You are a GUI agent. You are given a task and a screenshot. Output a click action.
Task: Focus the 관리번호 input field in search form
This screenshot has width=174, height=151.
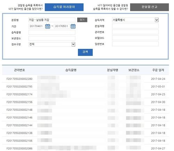point(135,32)
